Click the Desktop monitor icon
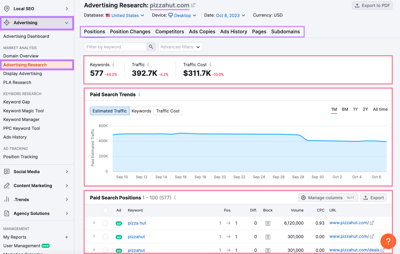The image size is (400, 254). 170,15
